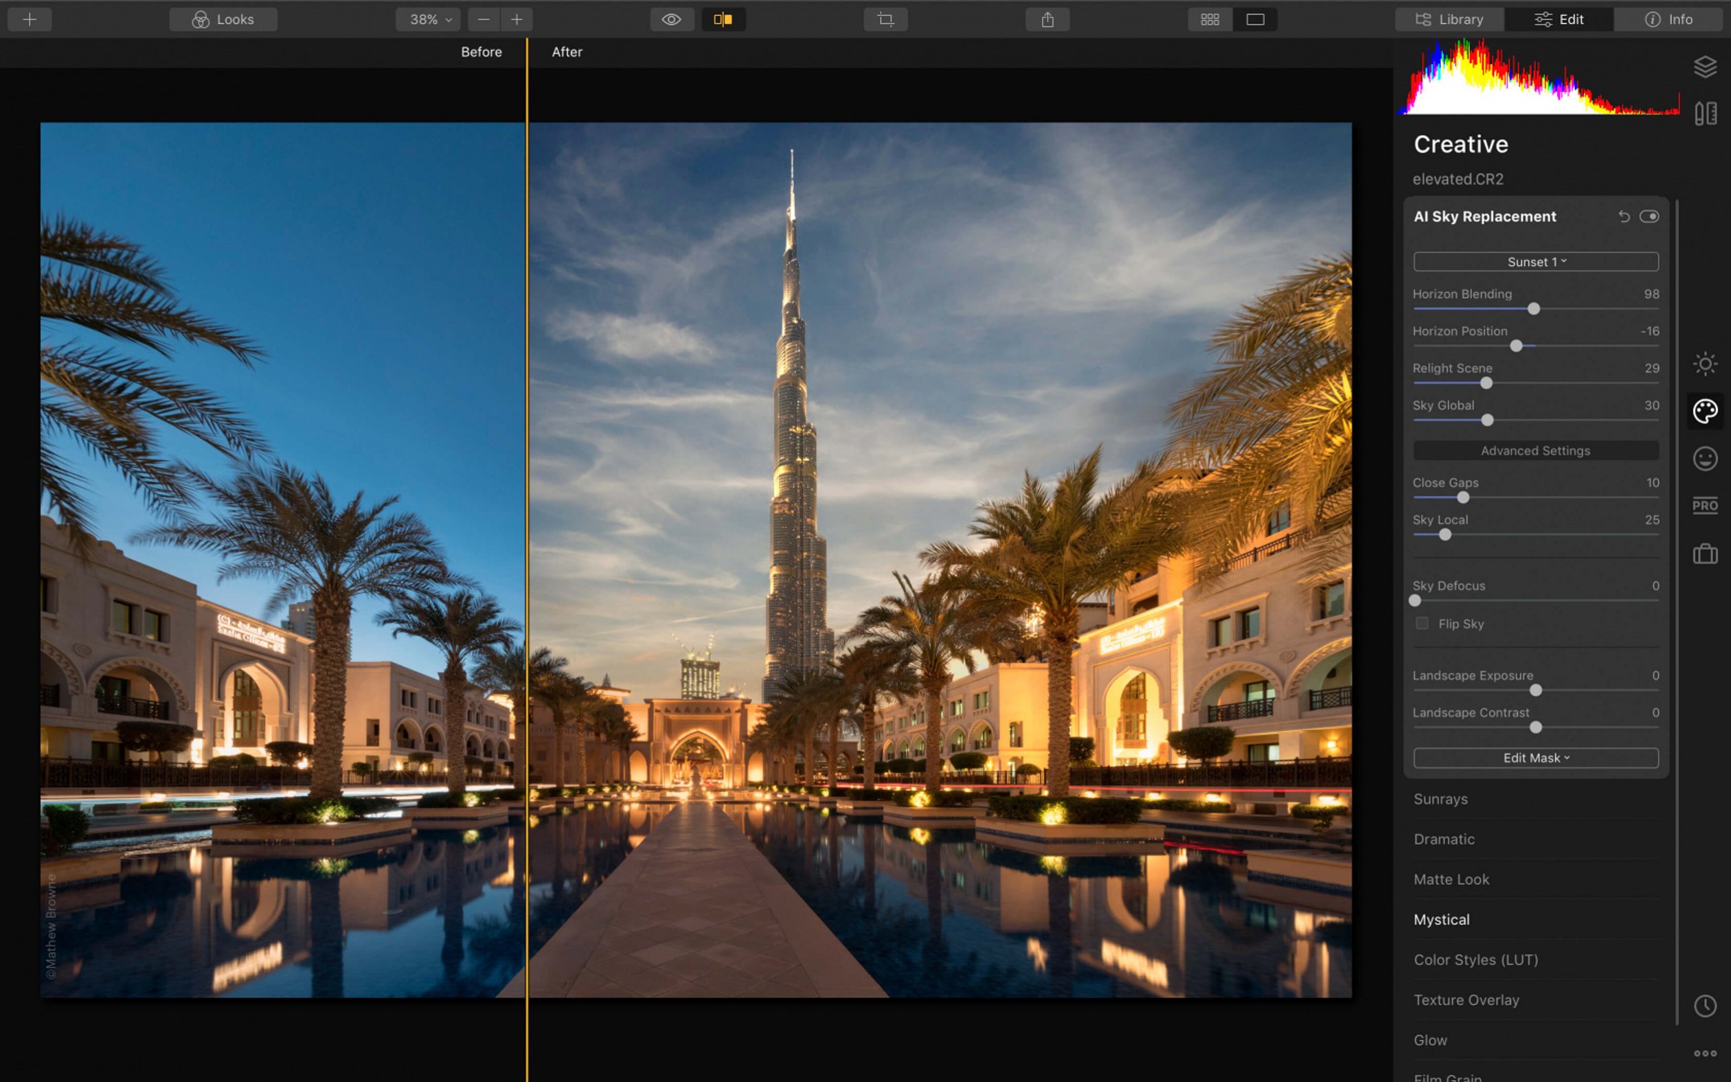The width and height of the screenshot is (1731, 1082).
Task: Drag the Horizon Blending slider
Action: tap(1532, 309)
